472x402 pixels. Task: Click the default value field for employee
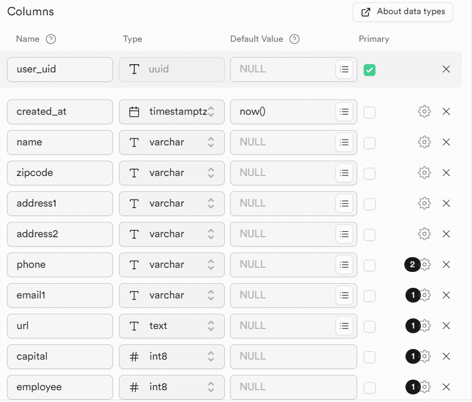click(x=293, y=387)
